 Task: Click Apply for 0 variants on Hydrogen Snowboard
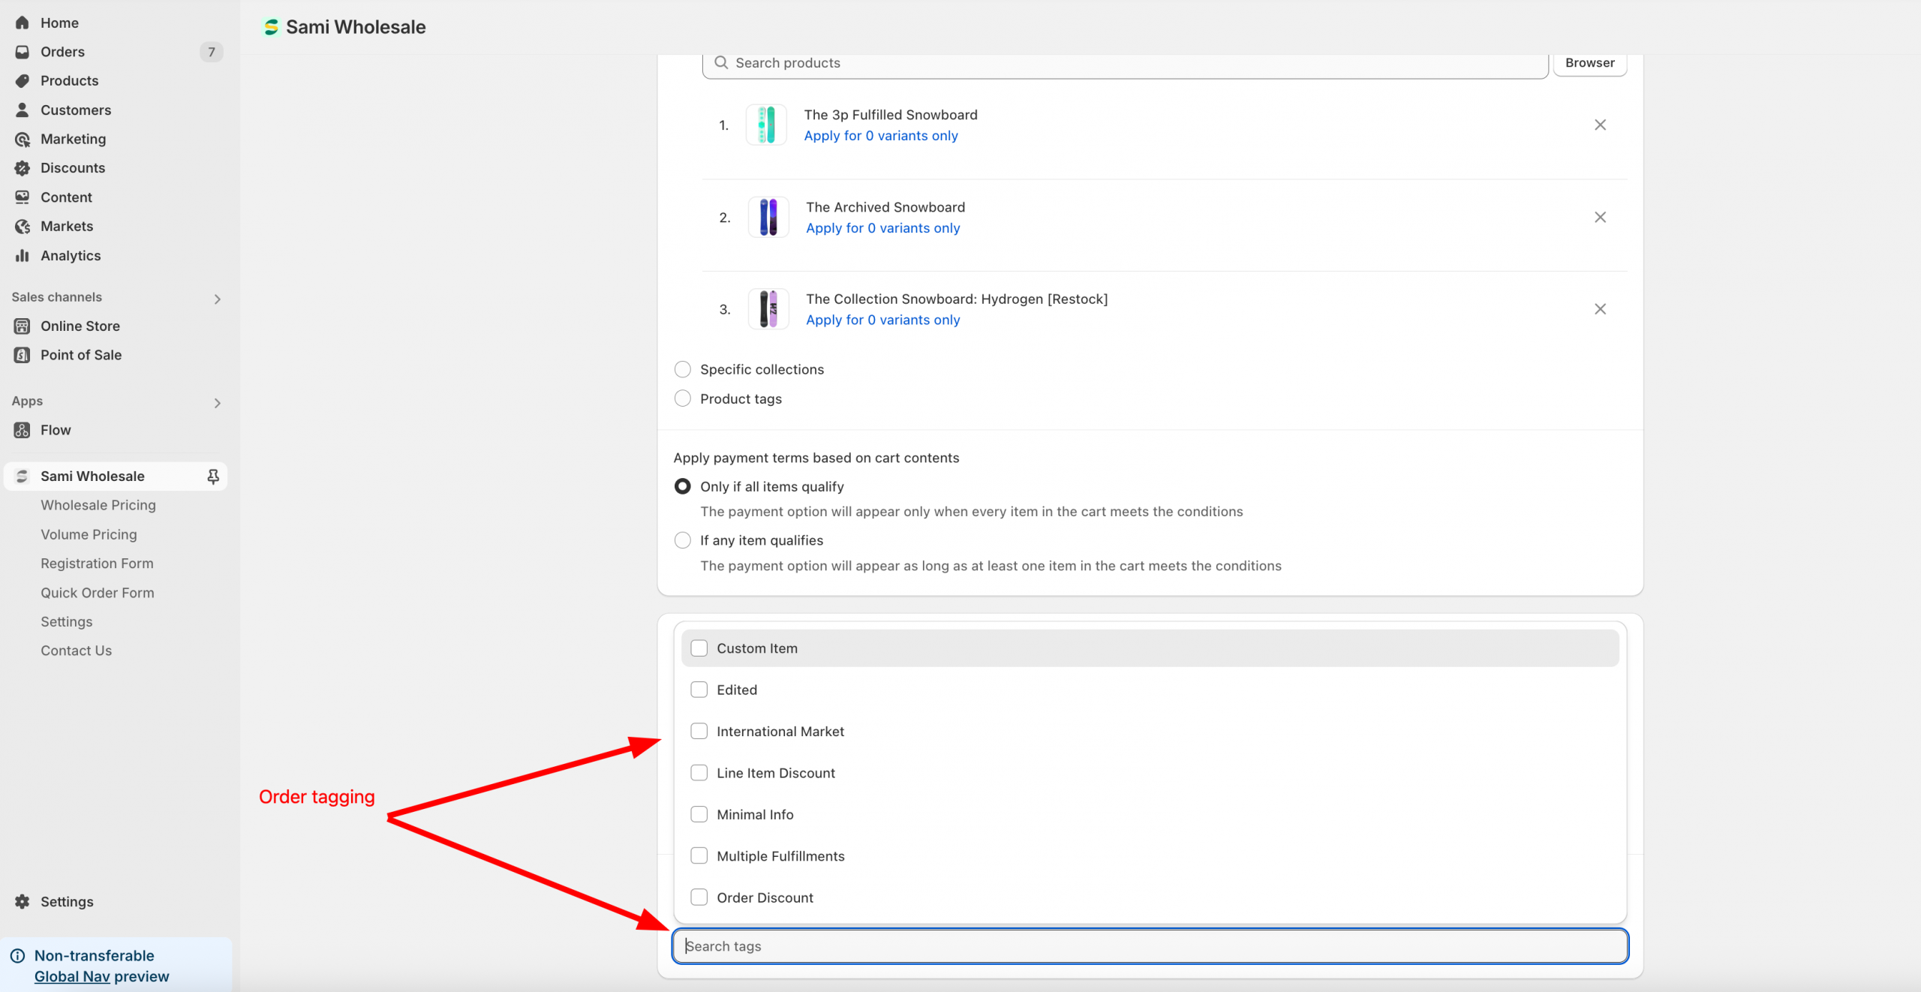(882, 320)
